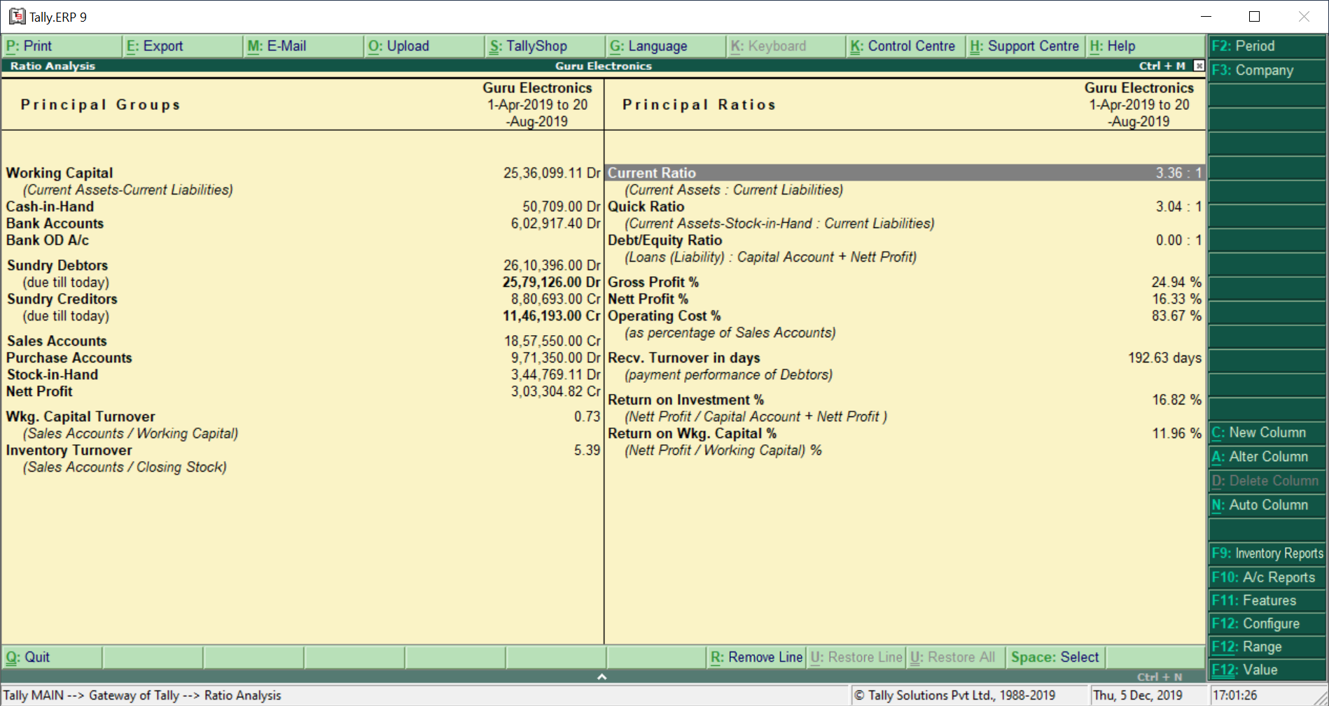Open F12: Configure
Screen dimensions: 1329x706
1267,623
